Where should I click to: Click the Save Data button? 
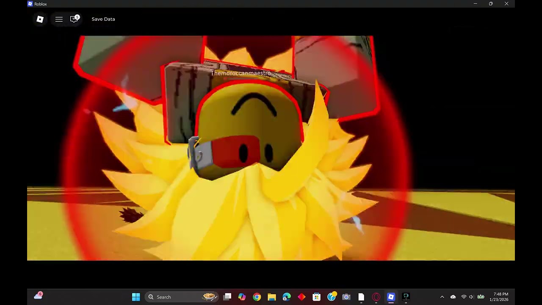coord(103,19)
